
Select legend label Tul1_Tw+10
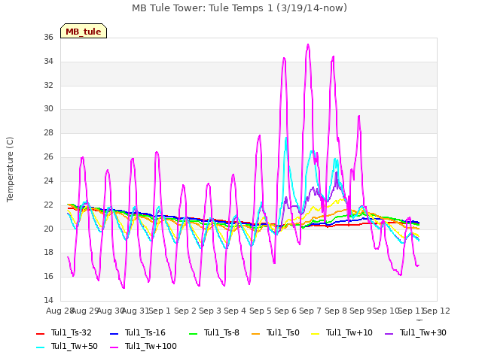[x=349, y=332]
